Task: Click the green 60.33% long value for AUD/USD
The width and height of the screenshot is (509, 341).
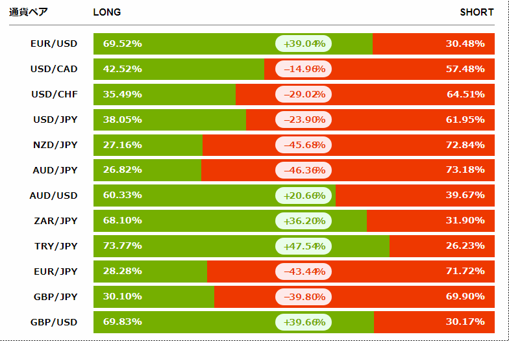Action: (x=123, y=196)
